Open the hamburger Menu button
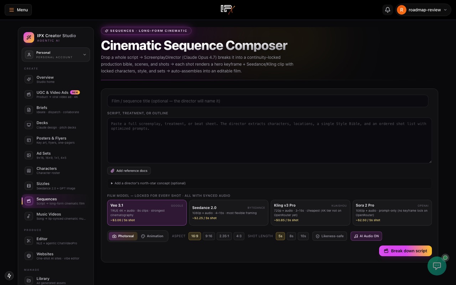This screenshot has height=285, width=456. tap(18, 10)
